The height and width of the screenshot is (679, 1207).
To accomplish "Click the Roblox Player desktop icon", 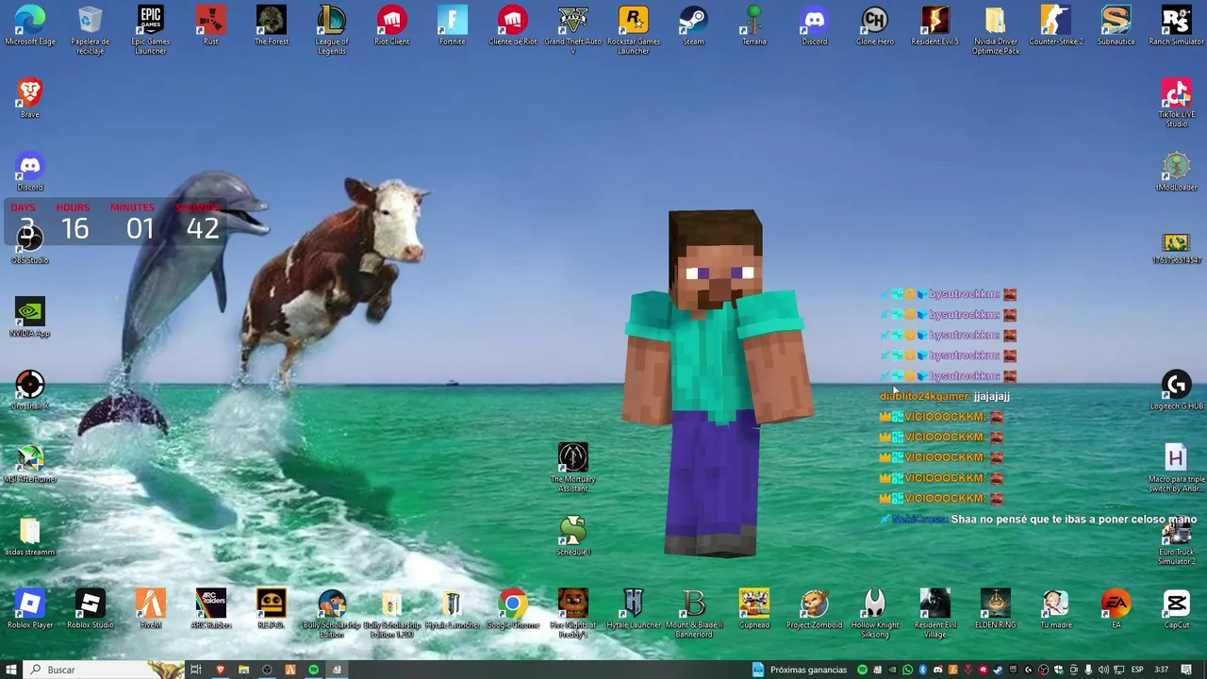I will click(30, 609).
